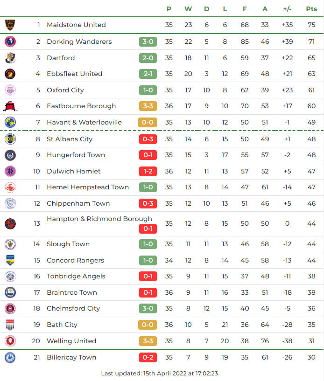Open the Havant & Waterlooville team link

[x=84, y=122]
